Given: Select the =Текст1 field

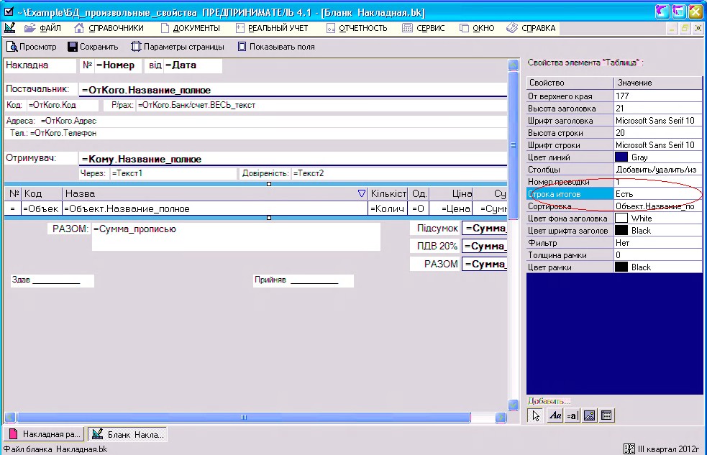Looking at the screenshot, I should [173, 173].
